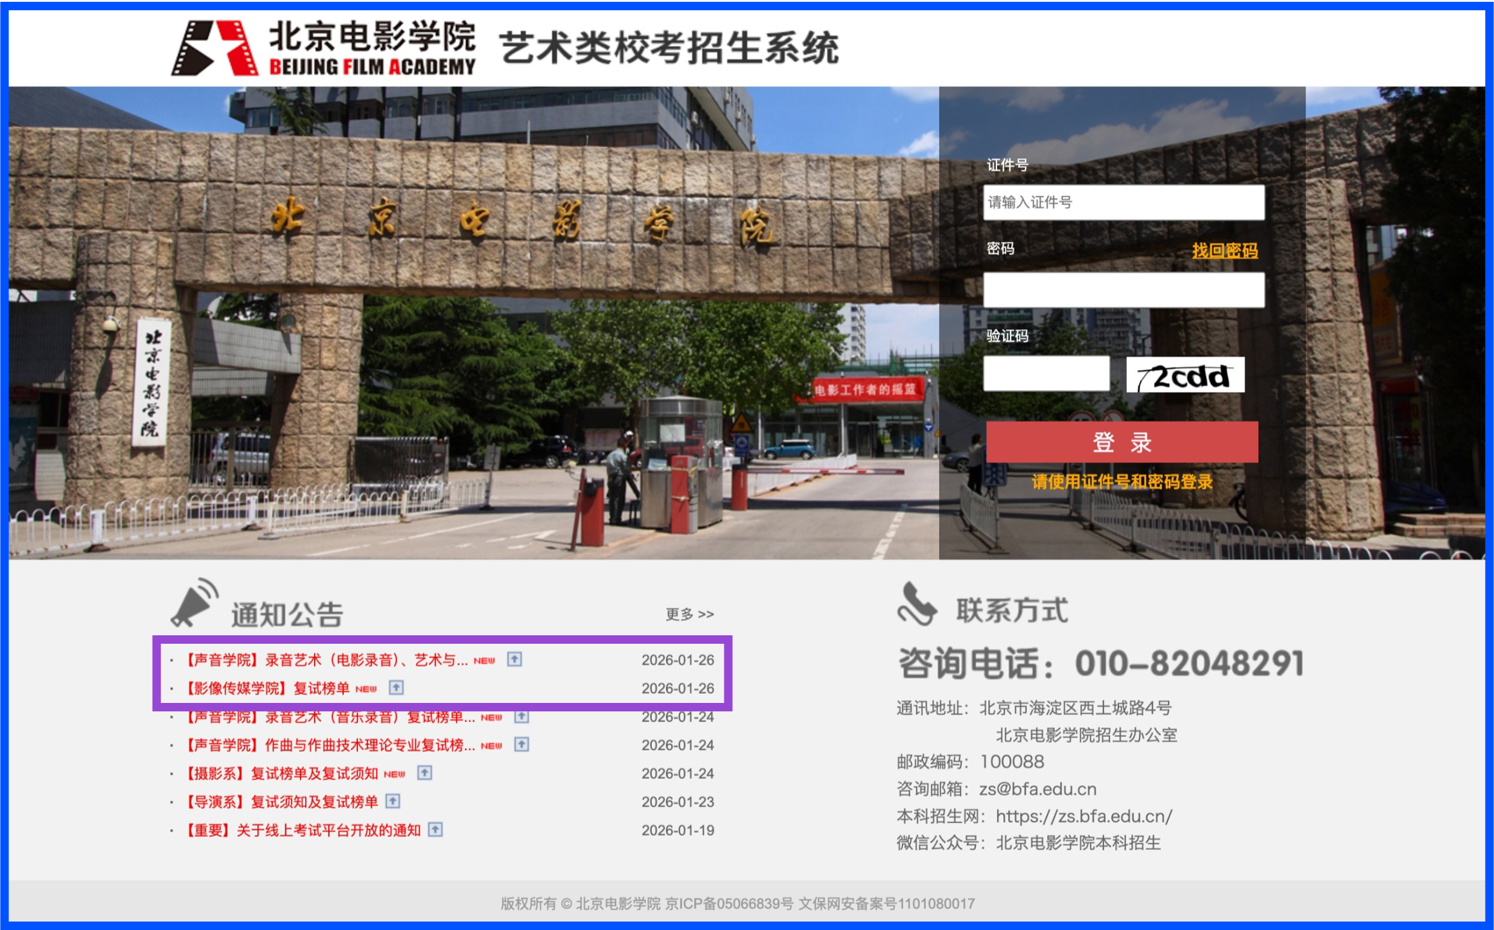Screen dimensions: 1494x930
Task: Refresh the 2cdd captcha image
Action: click(1185, 374)
